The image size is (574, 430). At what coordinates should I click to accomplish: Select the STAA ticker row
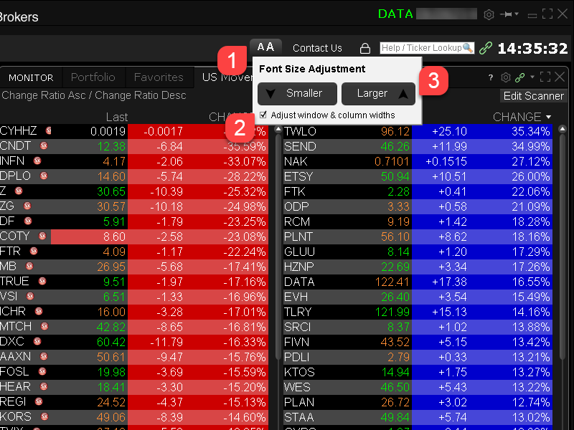click(298, 417)
